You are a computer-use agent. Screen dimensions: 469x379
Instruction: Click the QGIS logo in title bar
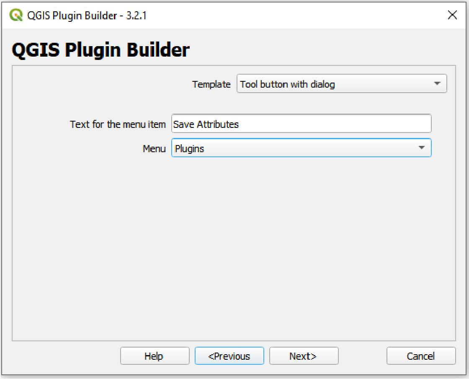[x=16, y=16]
